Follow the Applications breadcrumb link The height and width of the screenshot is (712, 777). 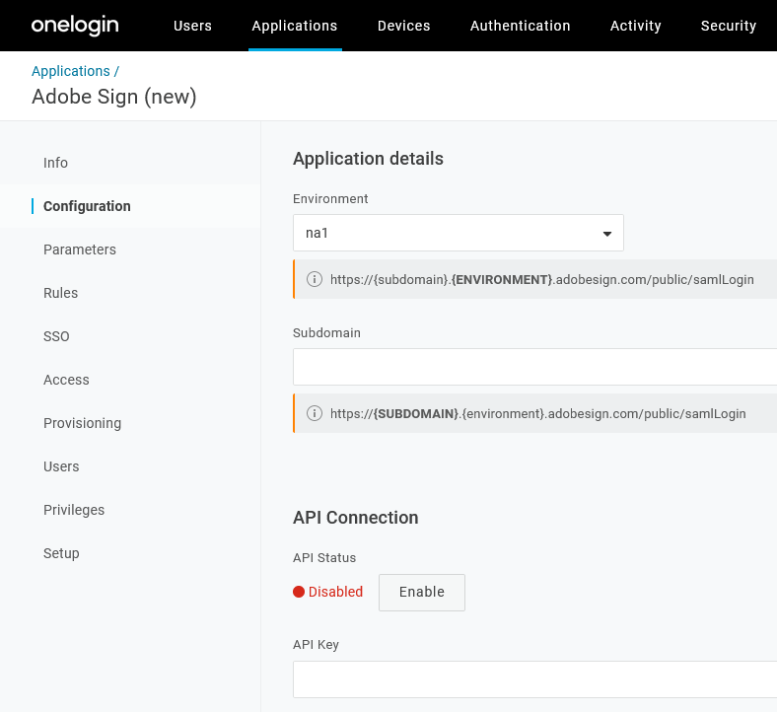coord(71,71)
